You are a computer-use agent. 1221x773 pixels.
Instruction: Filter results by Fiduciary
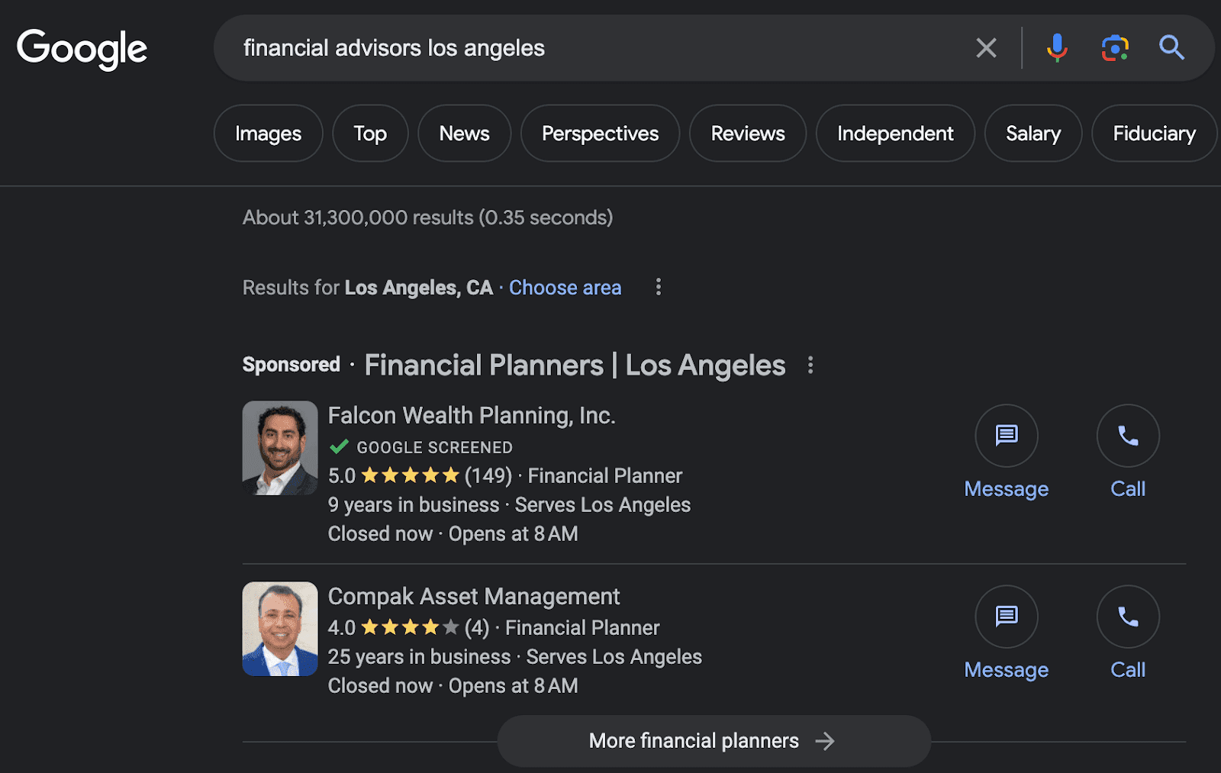click(1154, 133)
